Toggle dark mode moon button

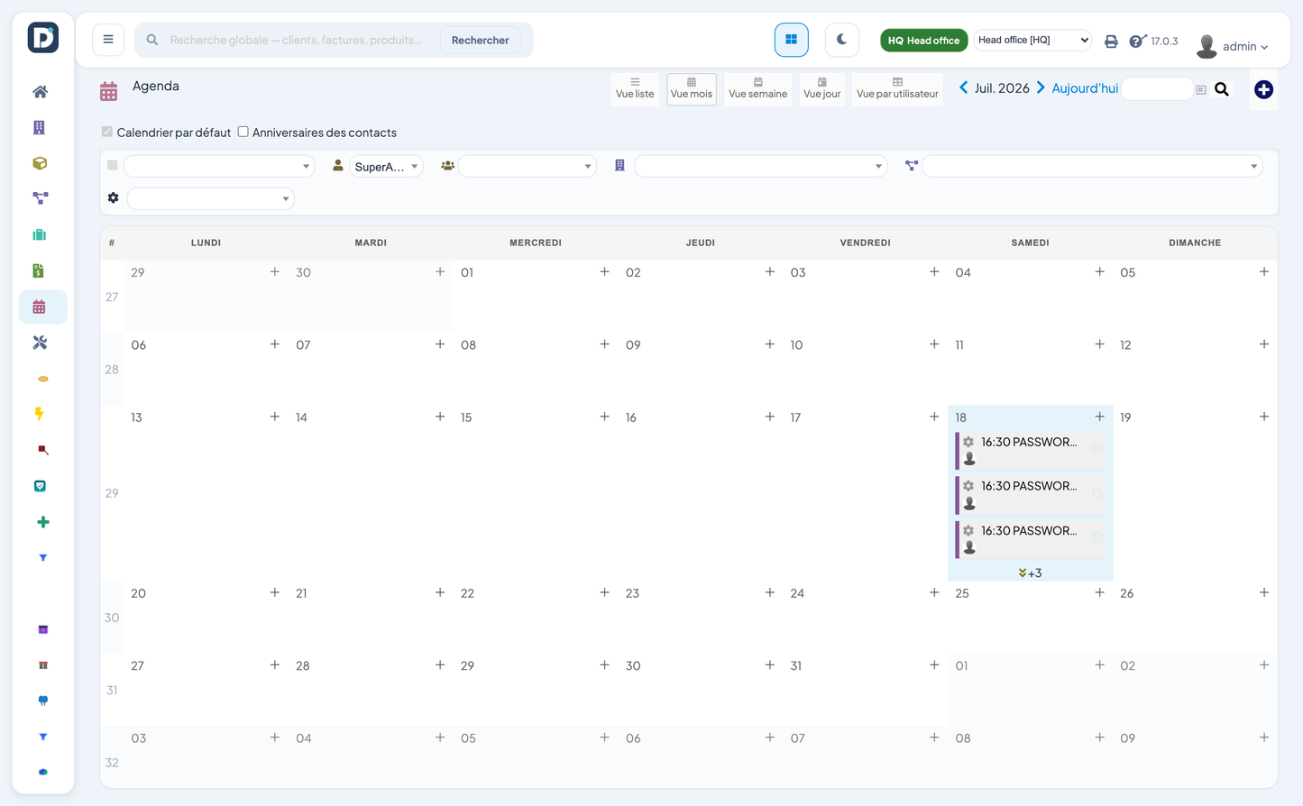841,40
